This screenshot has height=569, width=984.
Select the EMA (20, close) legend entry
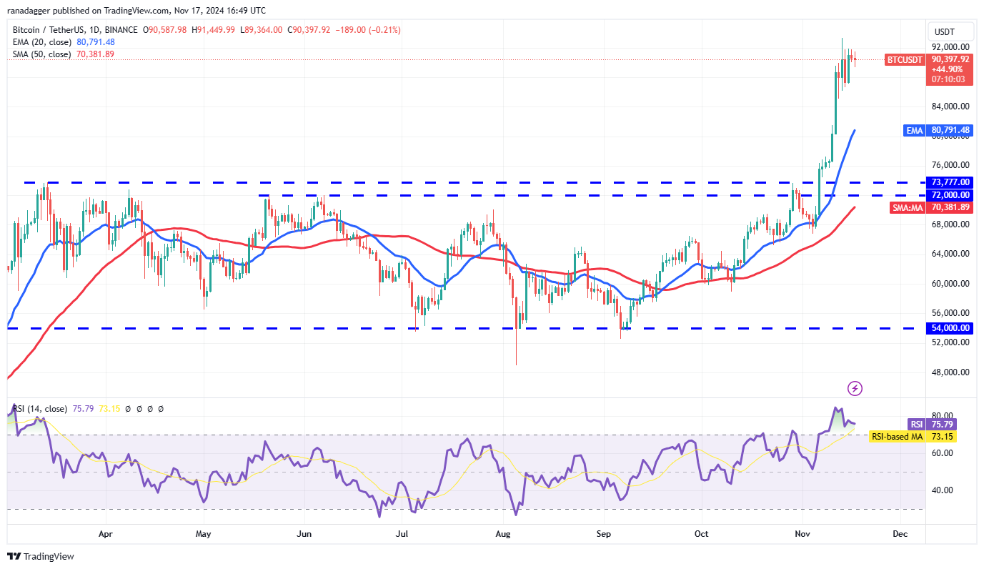[x=43, y=42]
